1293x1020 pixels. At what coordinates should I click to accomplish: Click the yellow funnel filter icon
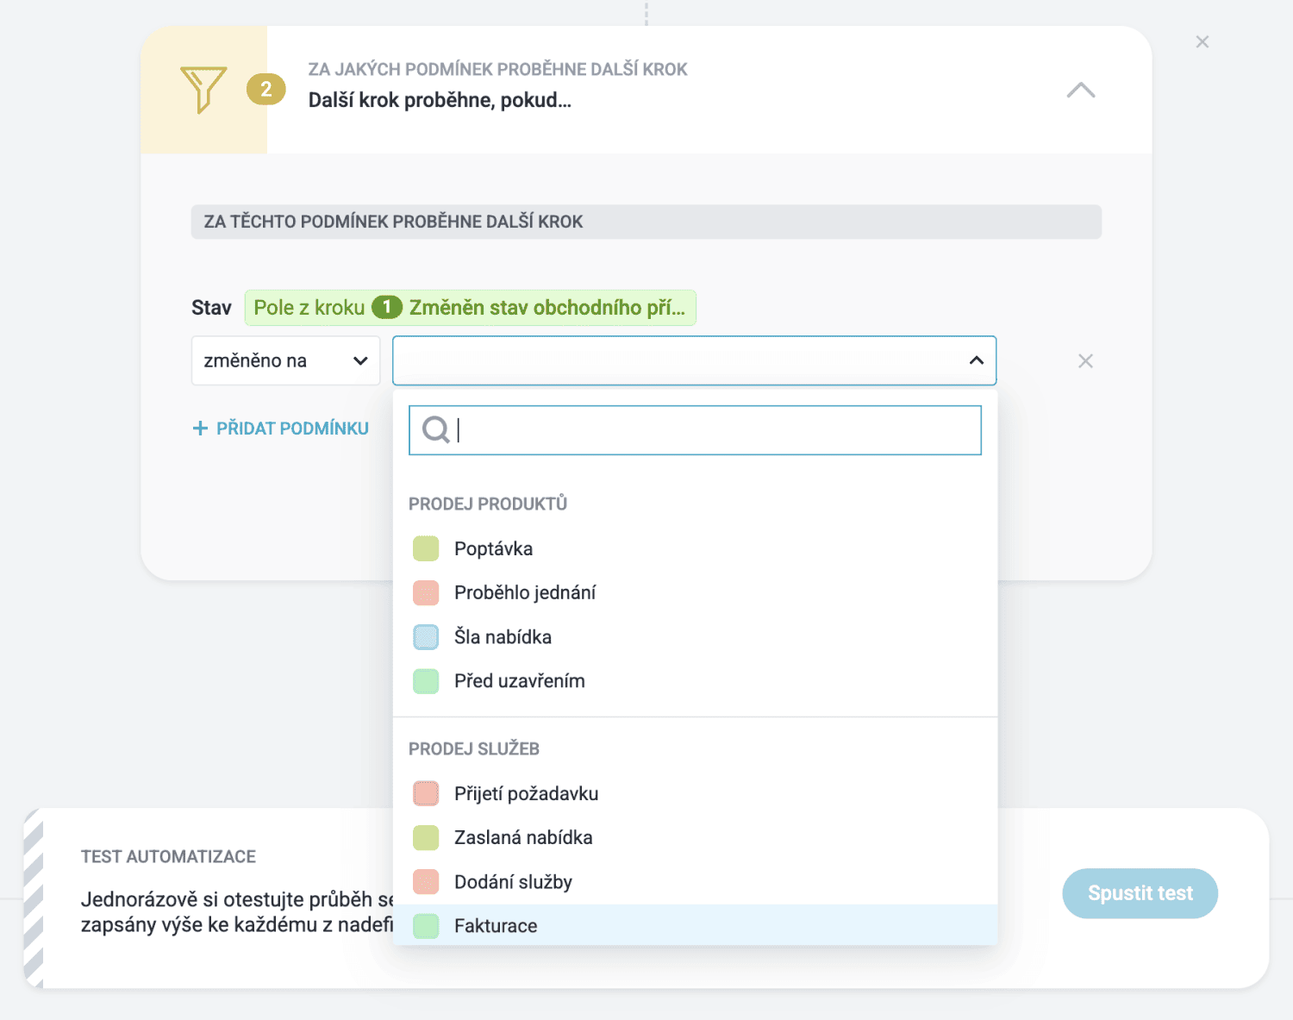203,89
